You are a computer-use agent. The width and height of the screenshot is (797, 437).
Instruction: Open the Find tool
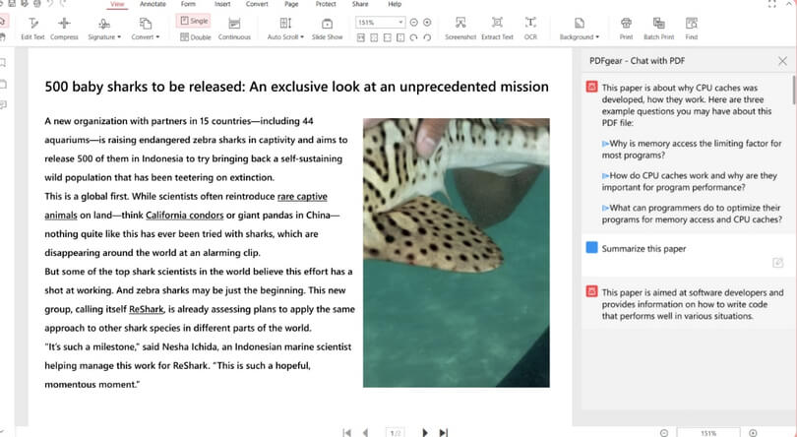(x=692, y=29)
